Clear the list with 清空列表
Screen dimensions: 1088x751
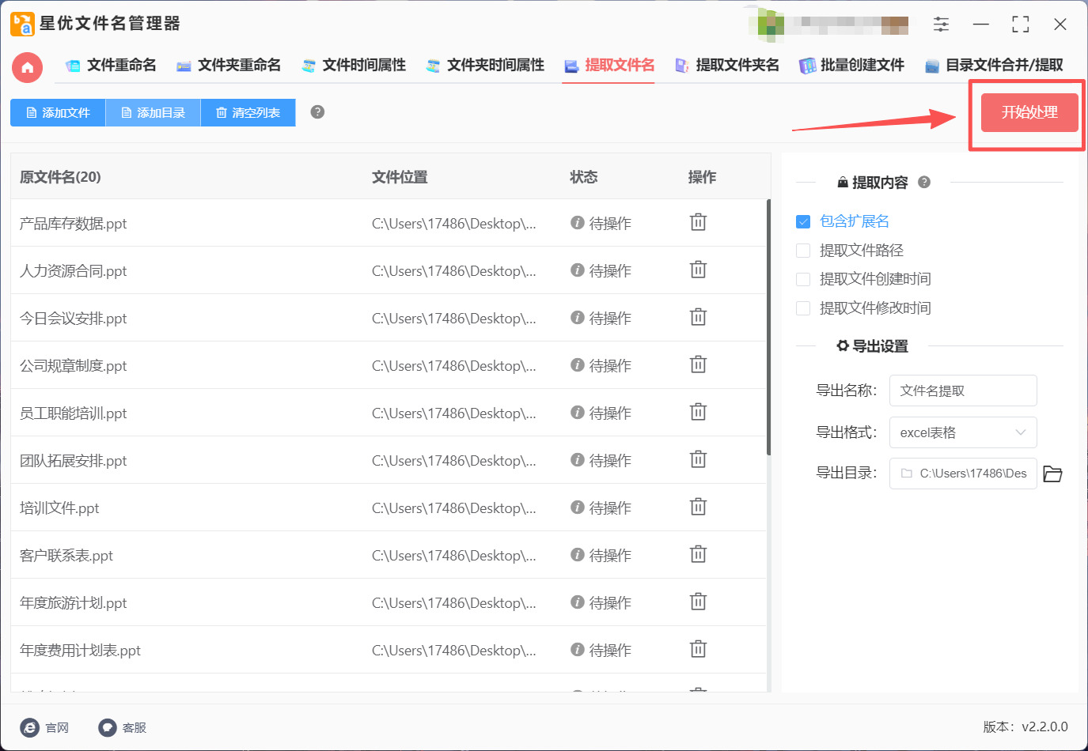point(248,112)
